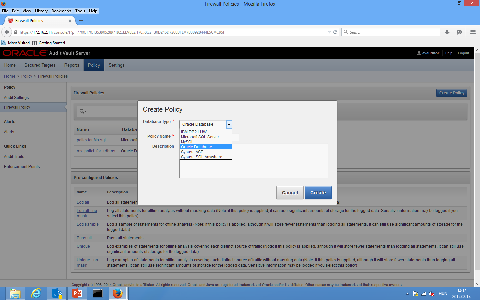Viewport: 480px width, 300px height.
Task: Pick Sybase SQL Anywhere option
Action: [206, 157]
